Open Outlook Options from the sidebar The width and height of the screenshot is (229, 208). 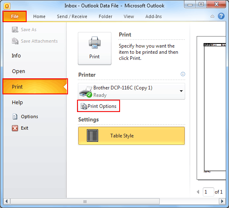[29, 117]
